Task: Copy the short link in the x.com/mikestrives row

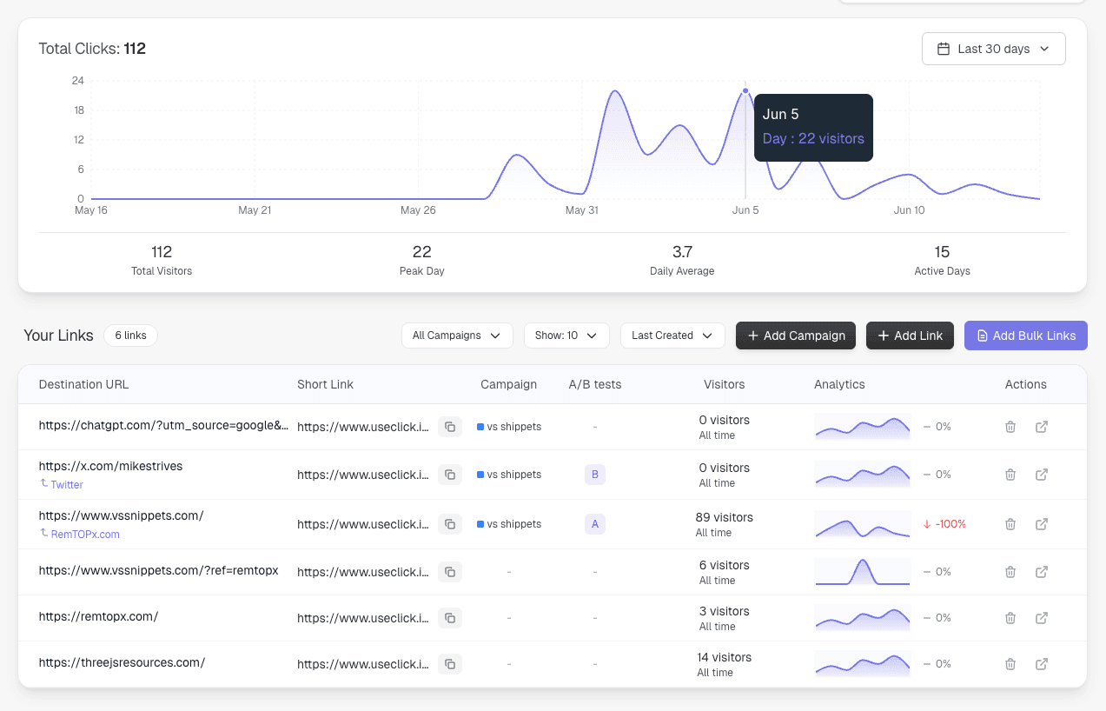Action: [450, 475]
